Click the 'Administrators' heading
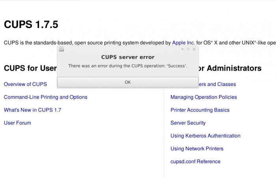Screen dimensions: 276x179 pyautogui.click(x=230, y=68)
